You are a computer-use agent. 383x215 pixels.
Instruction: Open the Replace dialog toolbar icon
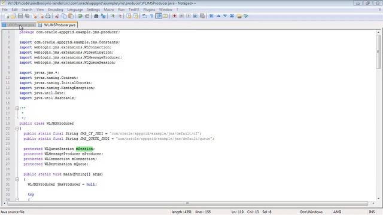(x=103, y=16)
